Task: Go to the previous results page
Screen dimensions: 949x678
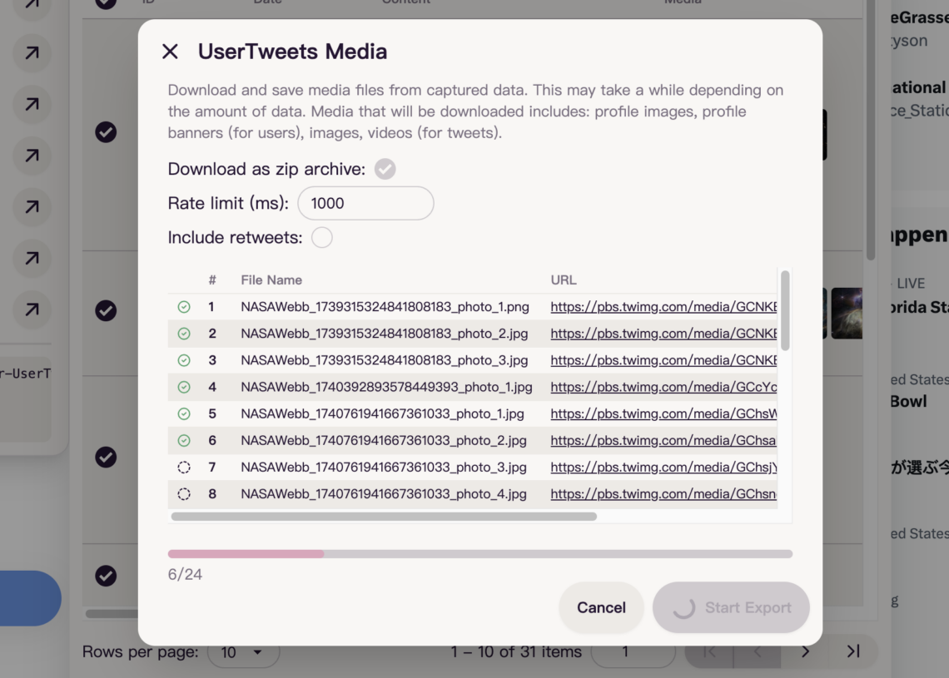Action: click(x=757, y=651)
